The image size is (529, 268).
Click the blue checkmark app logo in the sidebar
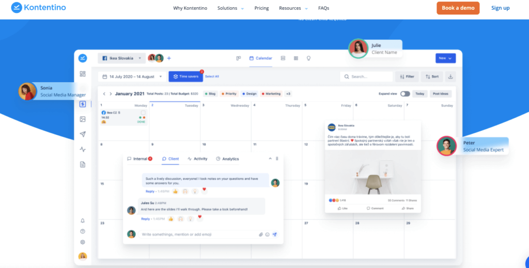83,58
